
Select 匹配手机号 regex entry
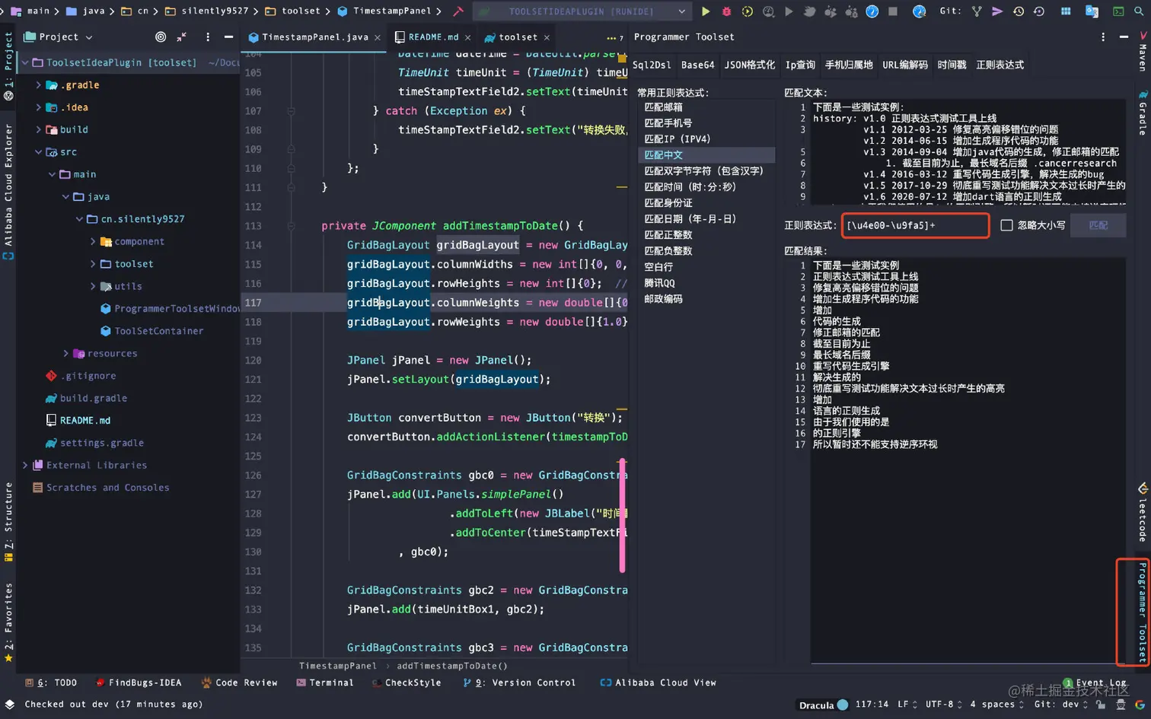[668, 123]
